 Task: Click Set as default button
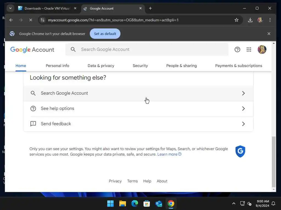(105, 34)
